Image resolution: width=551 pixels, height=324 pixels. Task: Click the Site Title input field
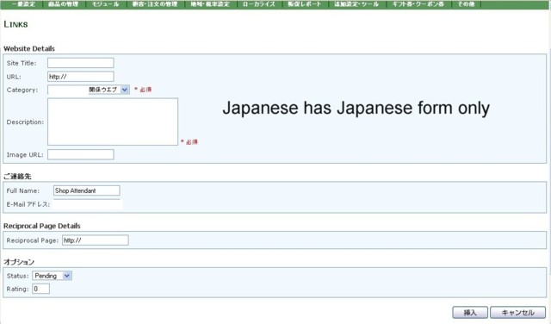pos(81,63)
